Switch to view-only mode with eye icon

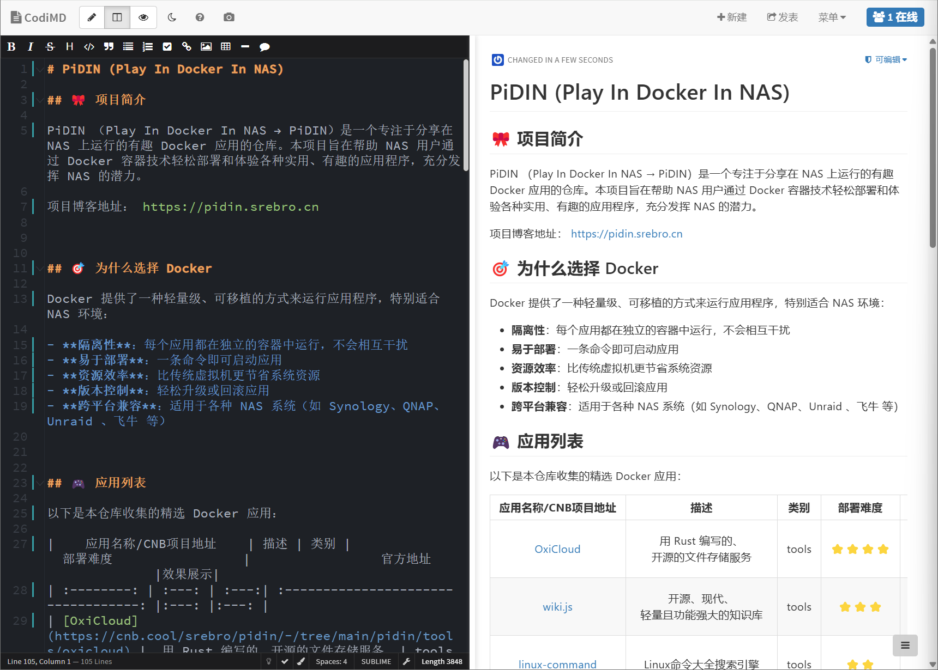pyautogui.click(x=143, y=17)
